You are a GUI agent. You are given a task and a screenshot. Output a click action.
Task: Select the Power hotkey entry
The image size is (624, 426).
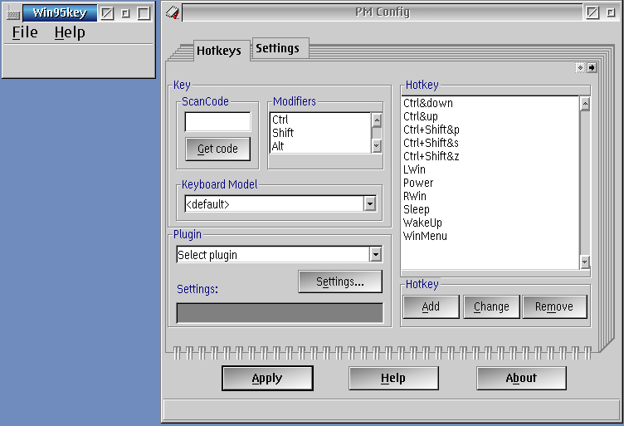click(x=490, y=183)
